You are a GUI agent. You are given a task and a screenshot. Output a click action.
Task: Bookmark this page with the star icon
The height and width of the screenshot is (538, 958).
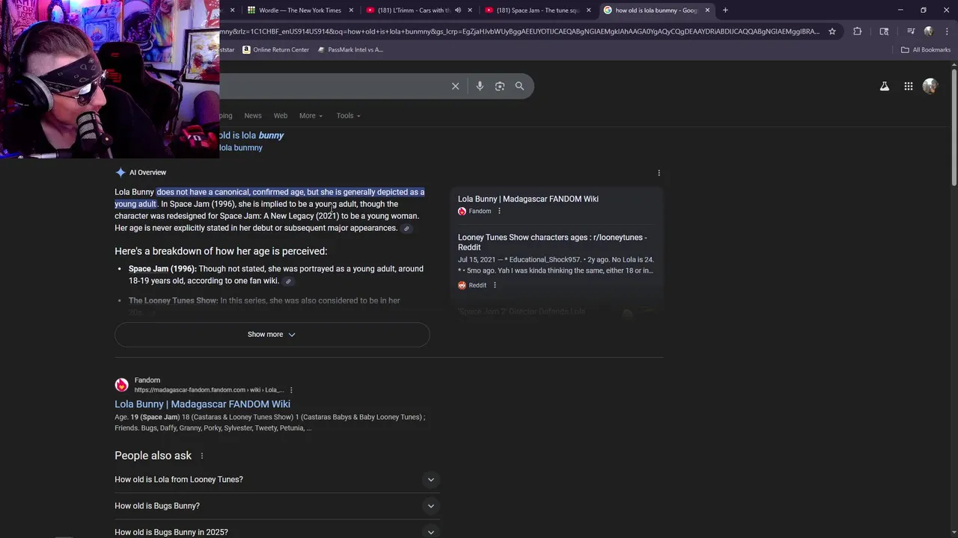click(x=832, y=31)
